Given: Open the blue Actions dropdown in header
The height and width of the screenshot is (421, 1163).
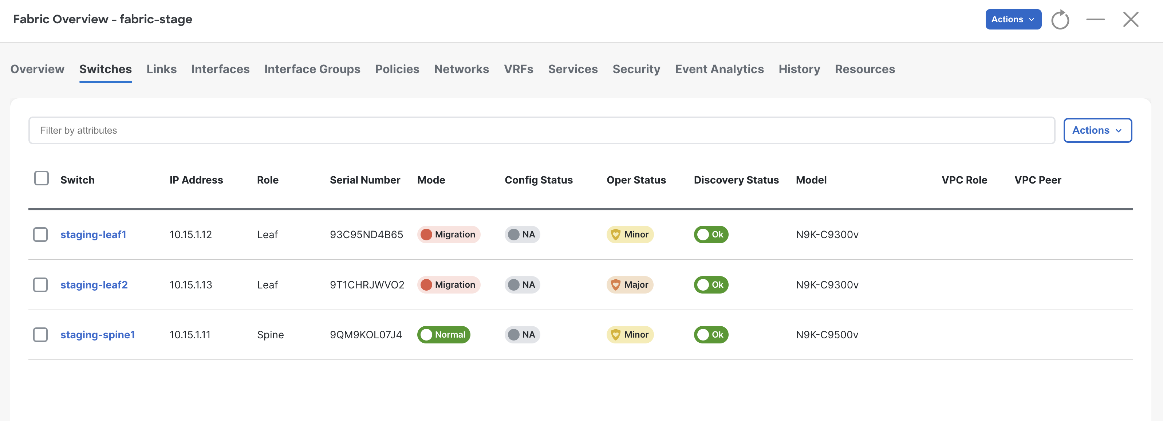Looking at the screenshot, I should coord(1013,19).
